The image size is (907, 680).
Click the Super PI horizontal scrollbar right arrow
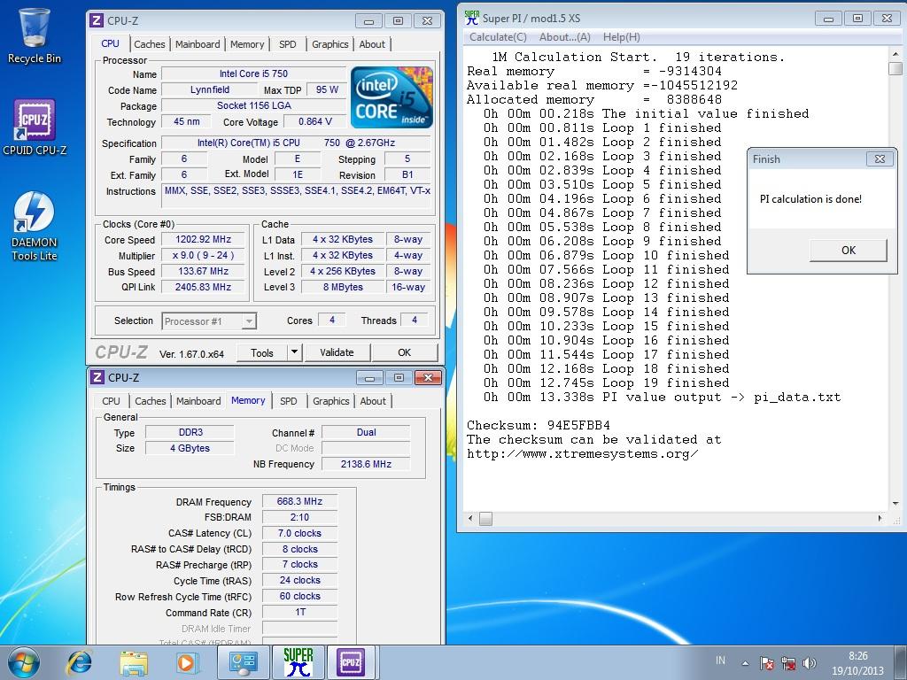click(x=880, y=518)
